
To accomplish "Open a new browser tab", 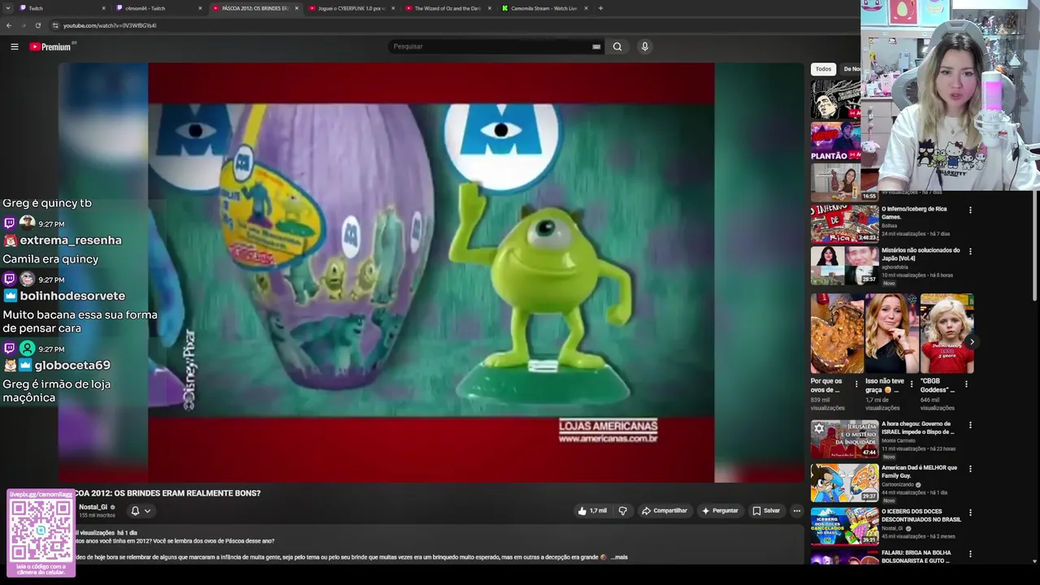I will tap(600, 8).
